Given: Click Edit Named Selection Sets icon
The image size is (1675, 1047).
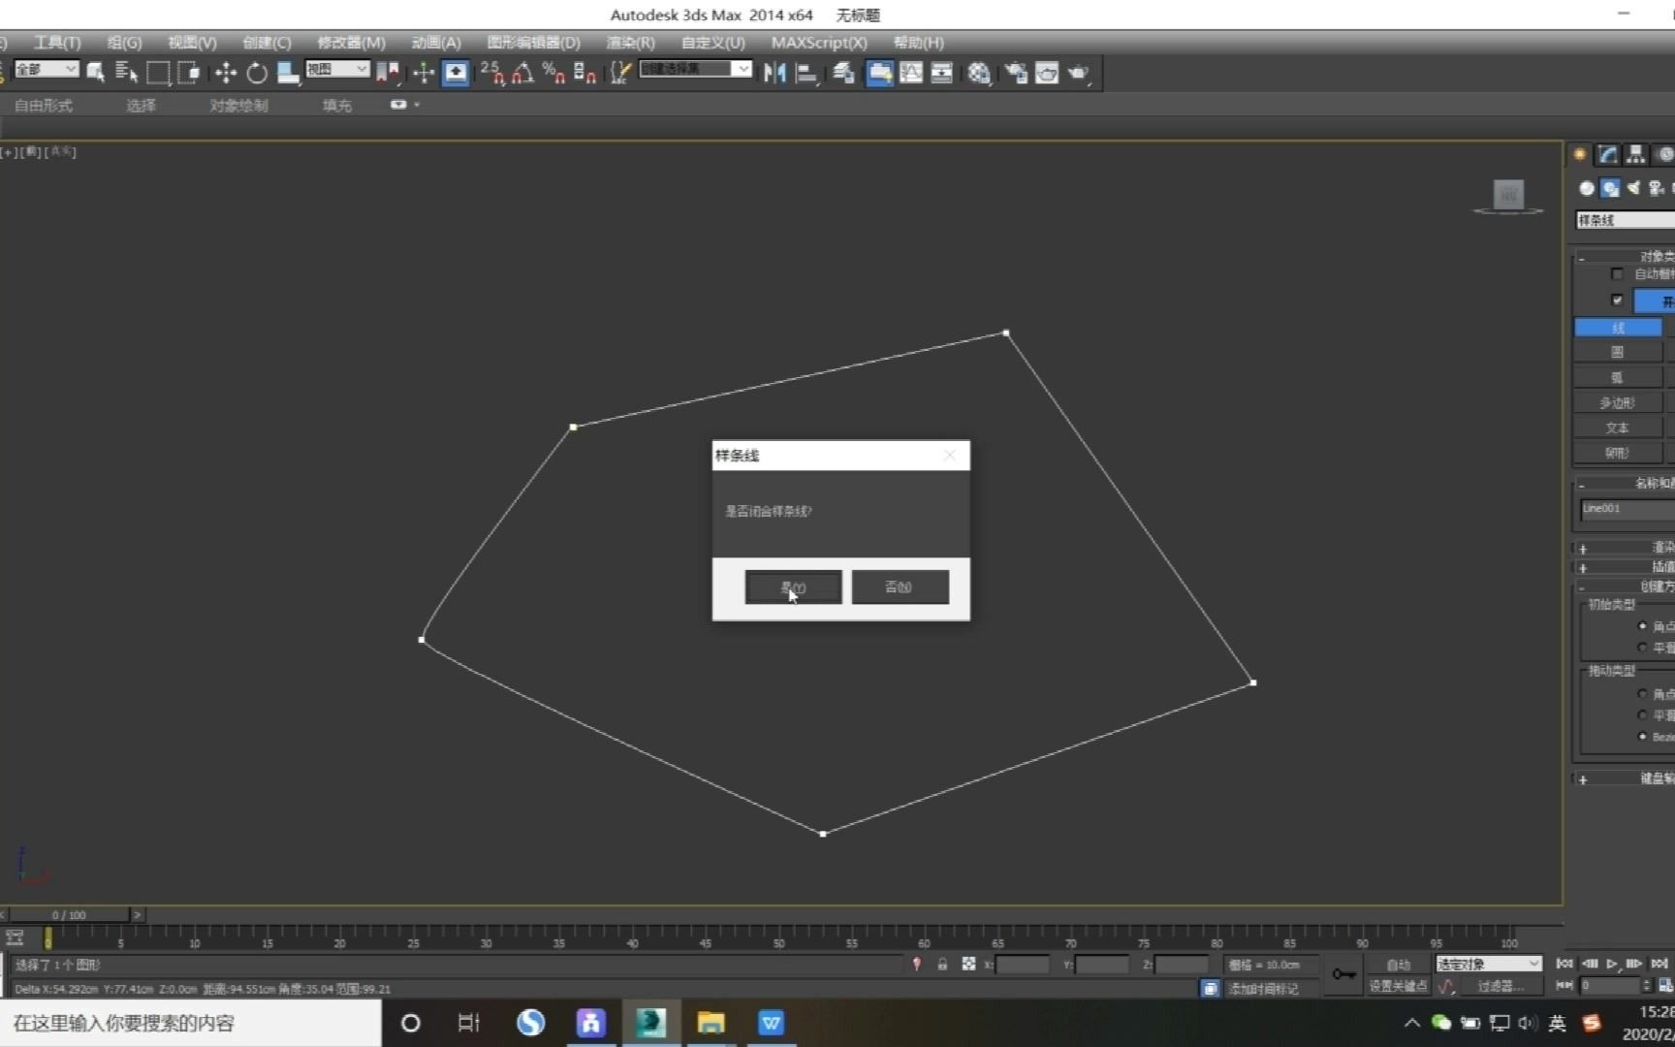Looking at the screenshot, I should pos(621,73).
